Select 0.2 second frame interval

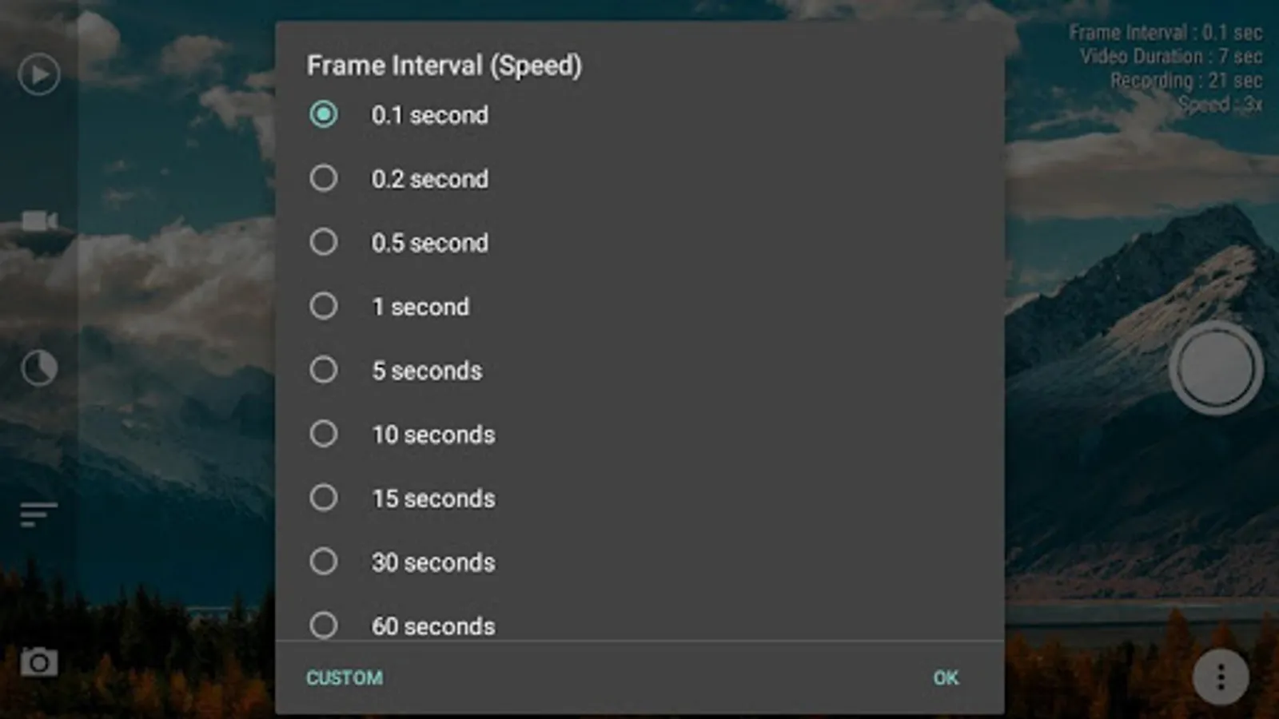point(324,178)
